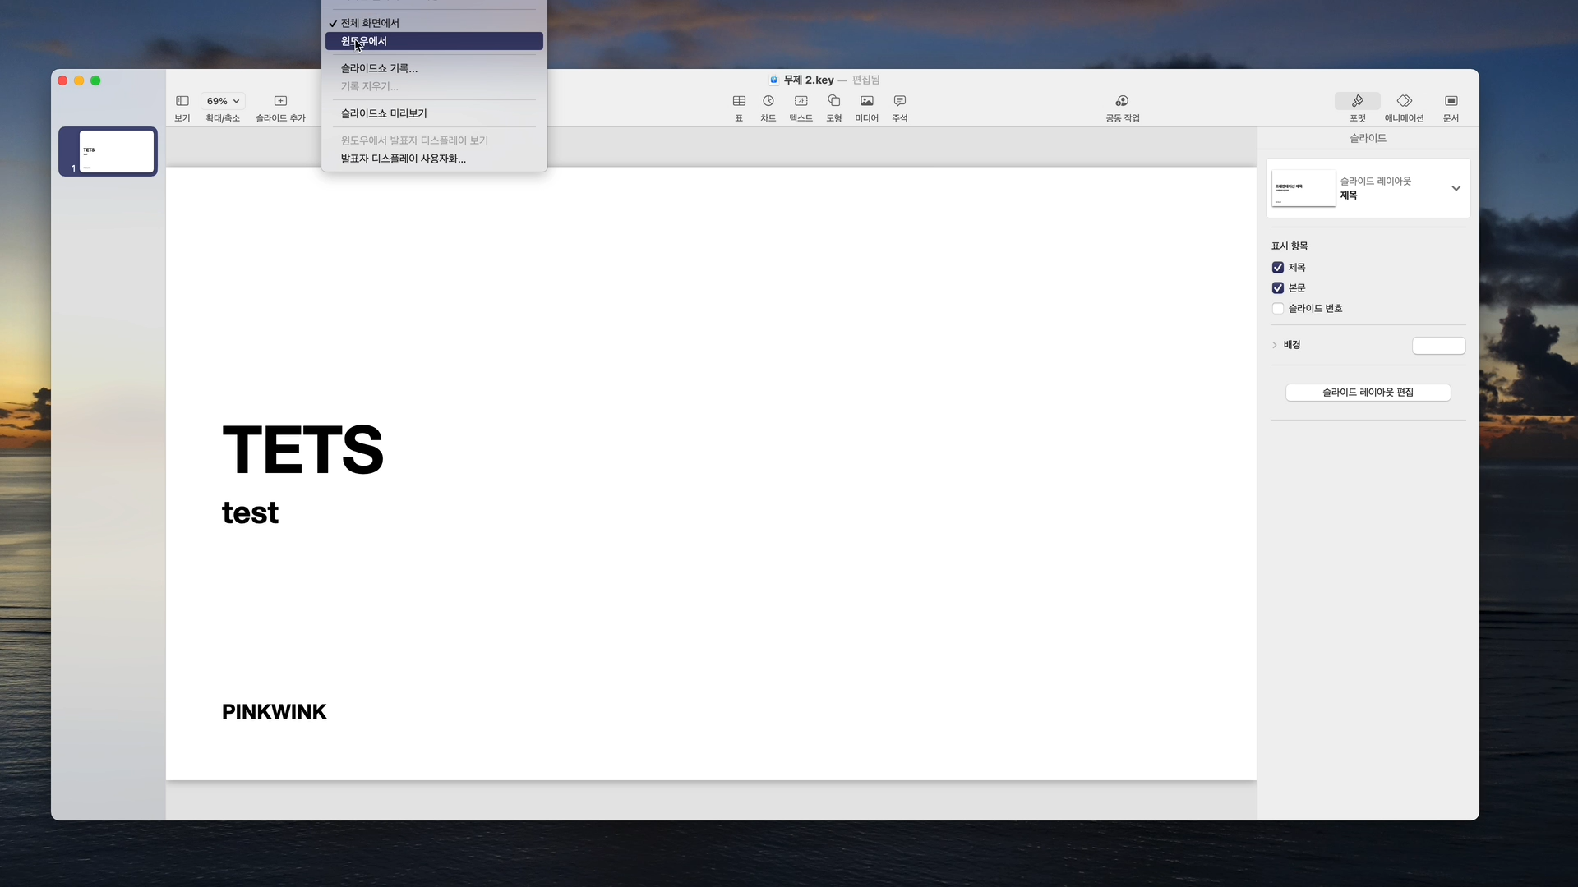Open the 69% zoom dropdown
The width and height of the screenshot is (1578, 887).
coord(223,101)
